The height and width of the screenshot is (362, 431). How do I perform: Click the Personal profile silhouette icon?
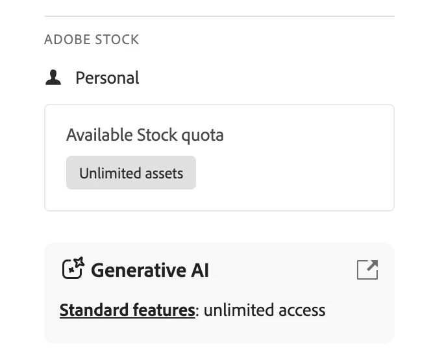point(53,78)
